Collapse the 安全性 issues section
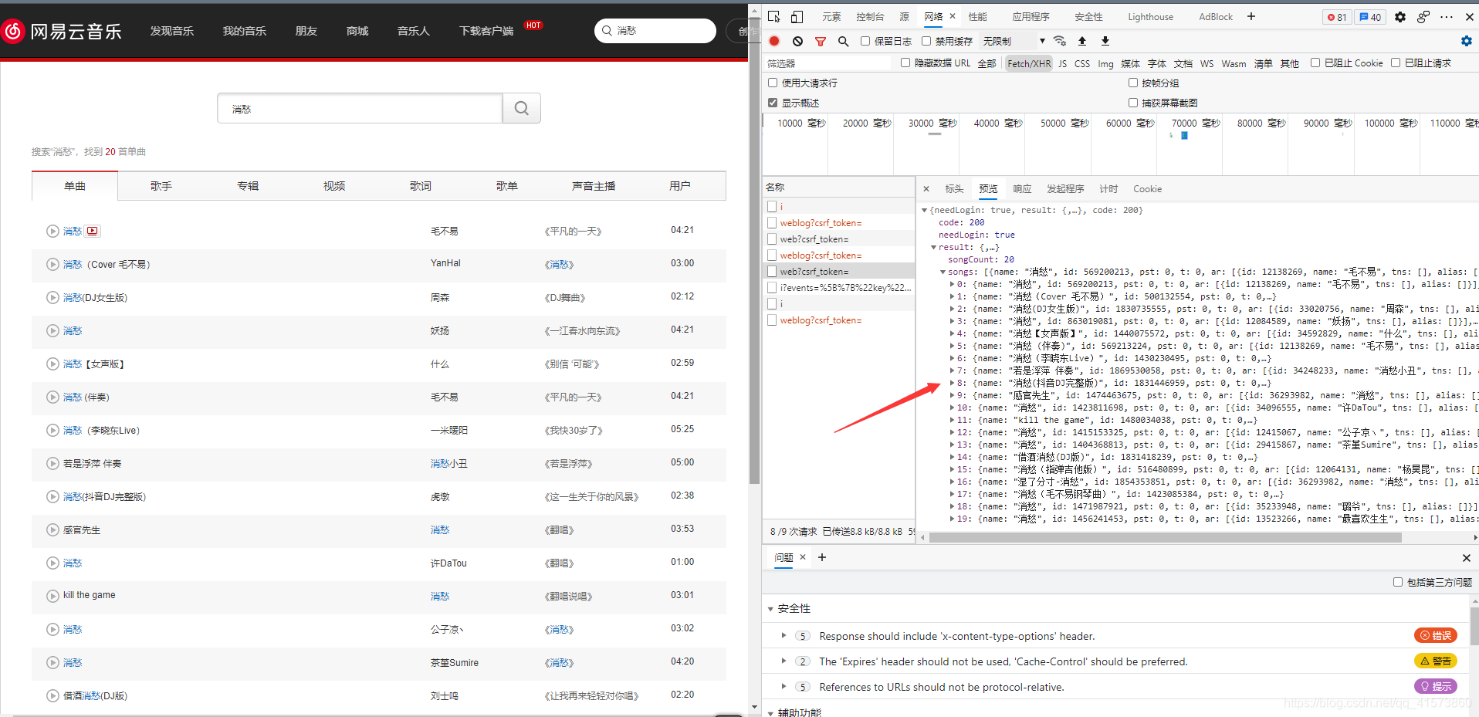1479x717 pixels. click(770, 609)
